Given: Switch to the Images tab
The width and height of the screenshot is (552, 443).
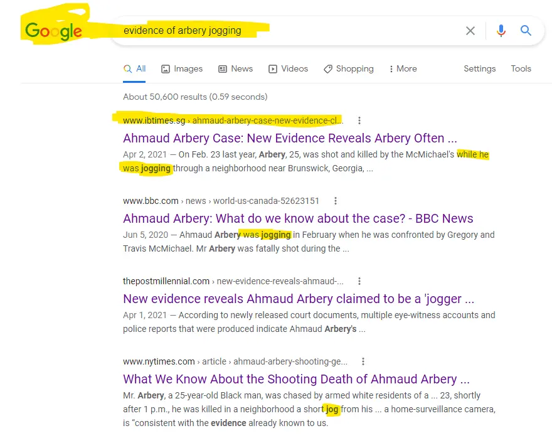Looking at the screenshot, I should (182, 68).
